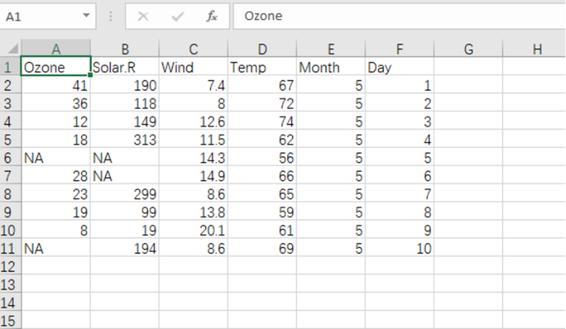Screen dimensions: 566x329
Task: Click the formula bar containing Ozone
Action: (x=399, y=16)
